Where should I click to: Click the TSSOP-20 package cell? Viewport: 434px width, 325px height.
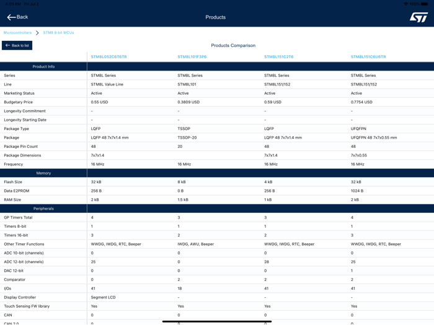(187, 137)
